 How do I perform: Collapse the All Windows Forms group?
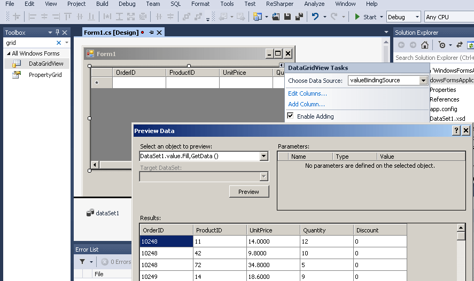pos(9,53)
